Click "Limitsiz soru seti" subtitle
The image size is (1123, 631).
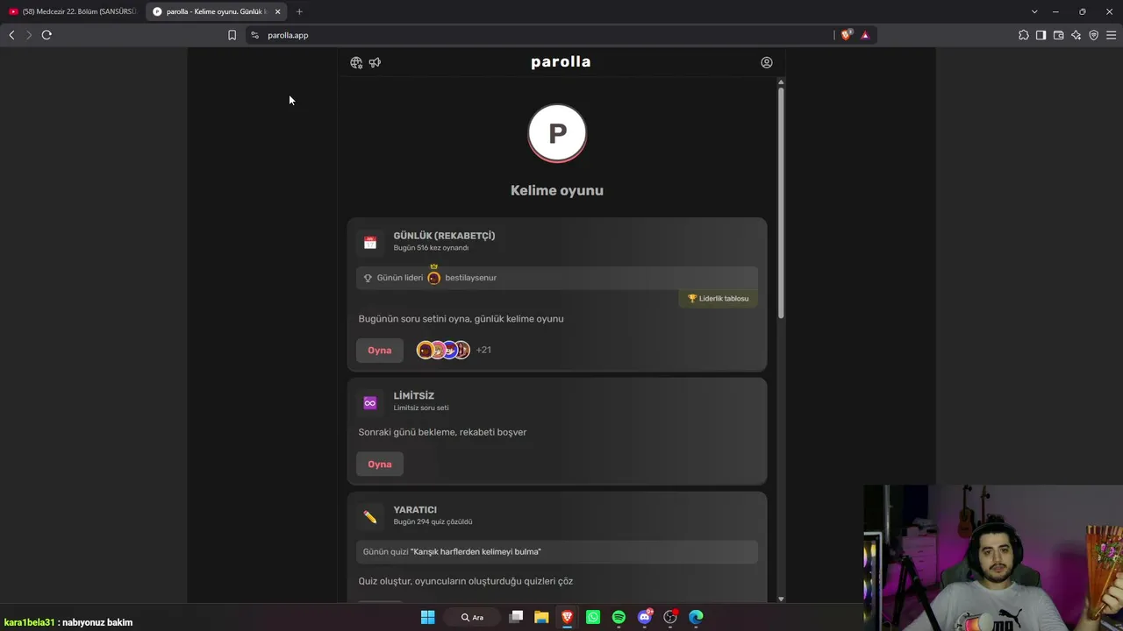pos(421,408)
